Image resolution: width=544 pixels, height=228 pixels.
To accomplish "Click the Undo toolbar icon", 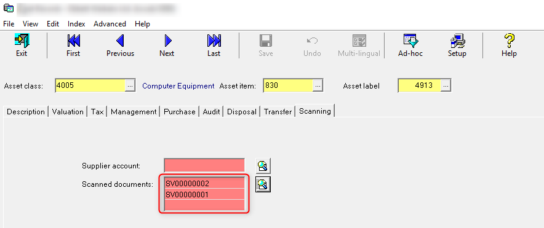I will point(312,45).
